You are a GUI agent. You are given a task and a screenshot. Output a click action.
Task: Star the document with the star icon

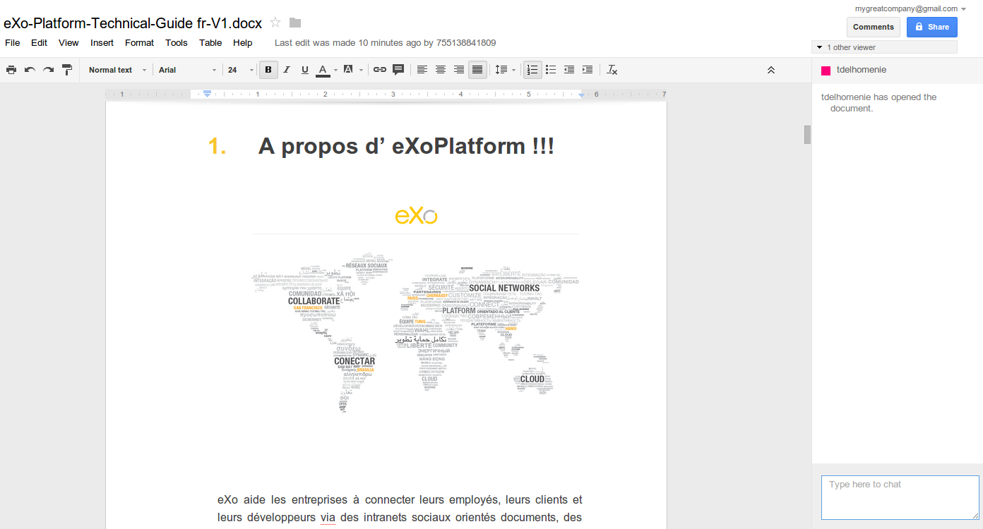(275, 23)
